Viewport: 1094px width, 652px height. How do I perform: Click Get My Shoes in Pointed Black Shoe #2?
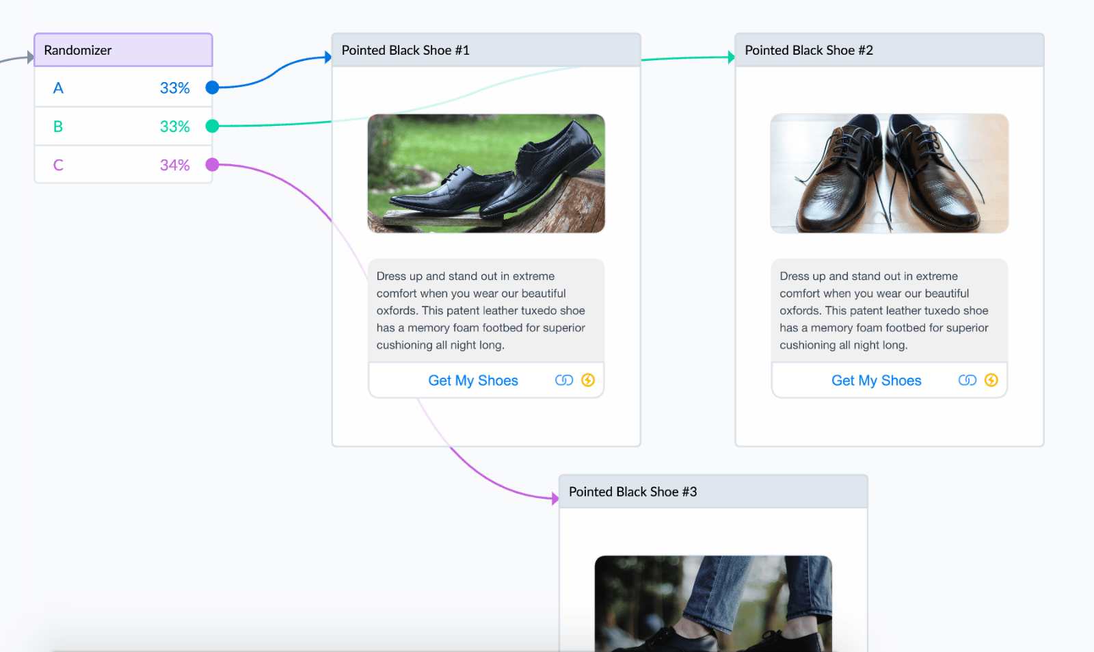(877, 380)
